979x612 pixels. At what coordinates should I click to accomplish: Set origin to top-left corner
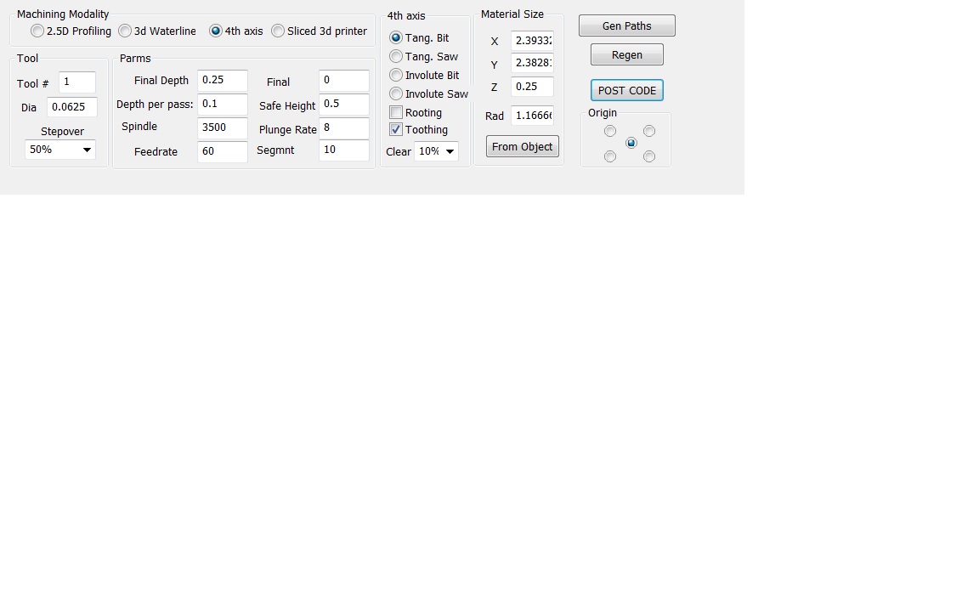[610, 131]
